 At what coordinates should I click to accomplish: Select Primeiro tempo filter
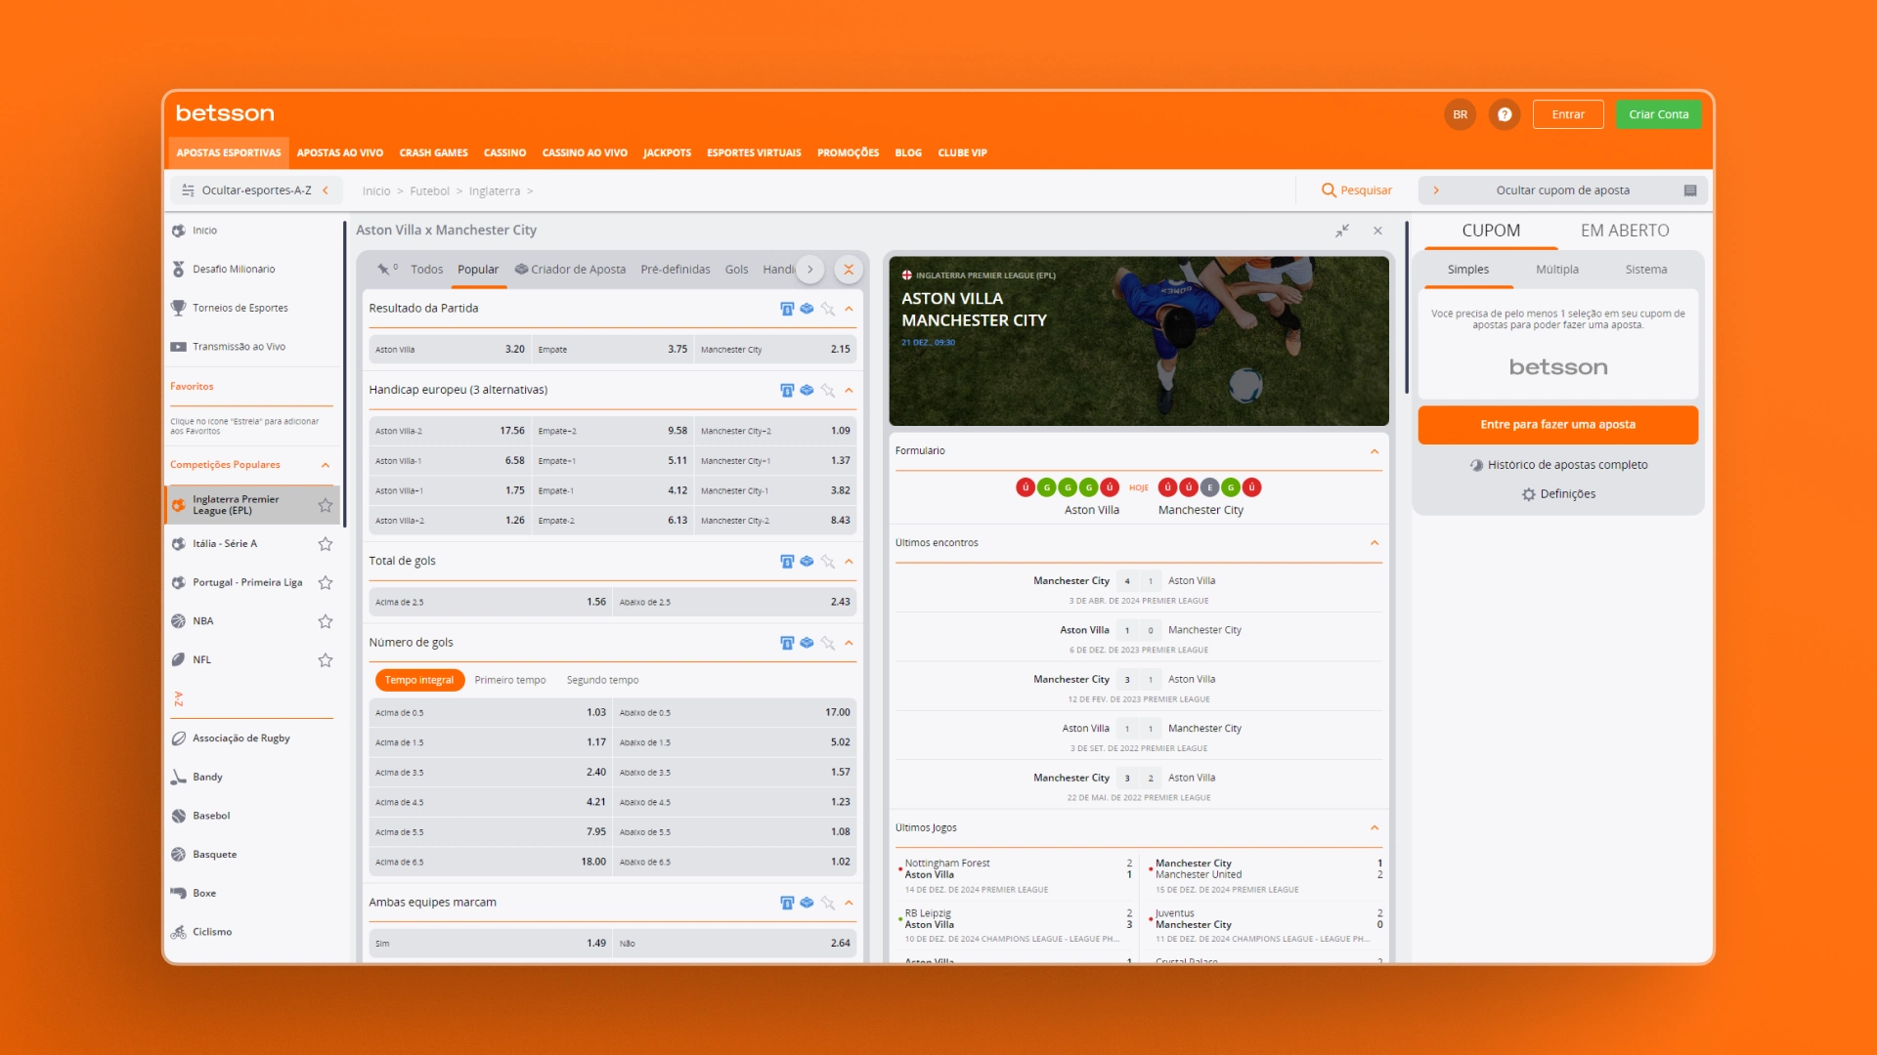[x=510, y=680]
